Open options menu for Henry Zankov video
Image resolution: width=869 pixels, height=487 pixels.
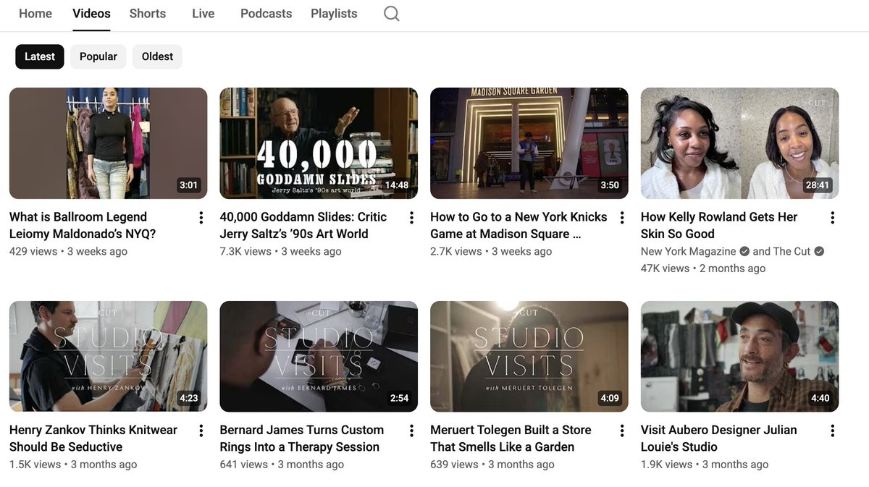click(201, 431)
